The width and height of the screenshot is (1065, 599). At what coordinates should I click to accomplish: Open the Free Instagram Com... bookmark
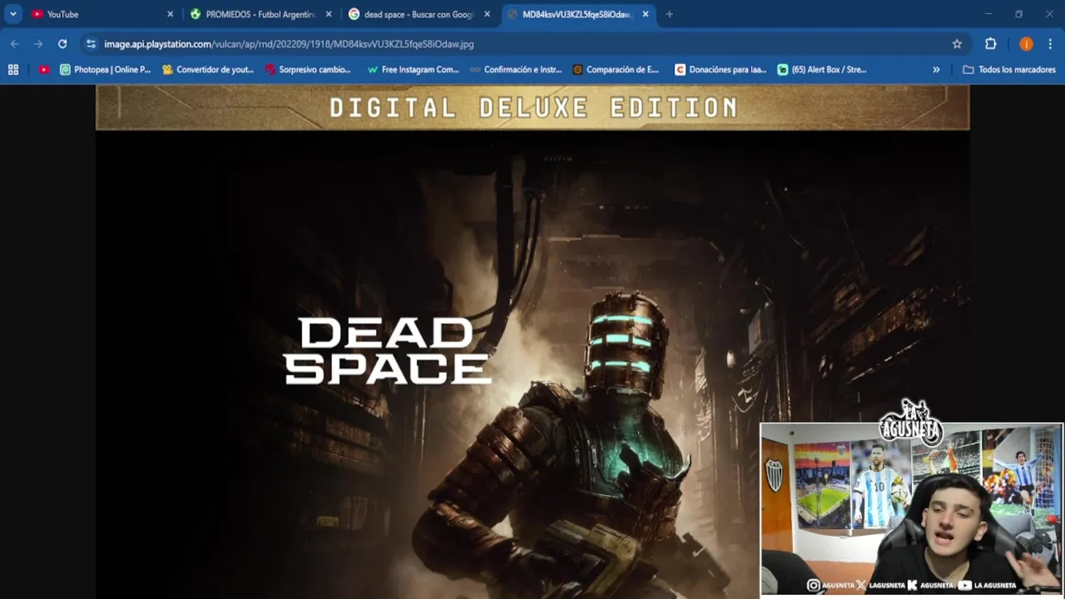(414, 70)
